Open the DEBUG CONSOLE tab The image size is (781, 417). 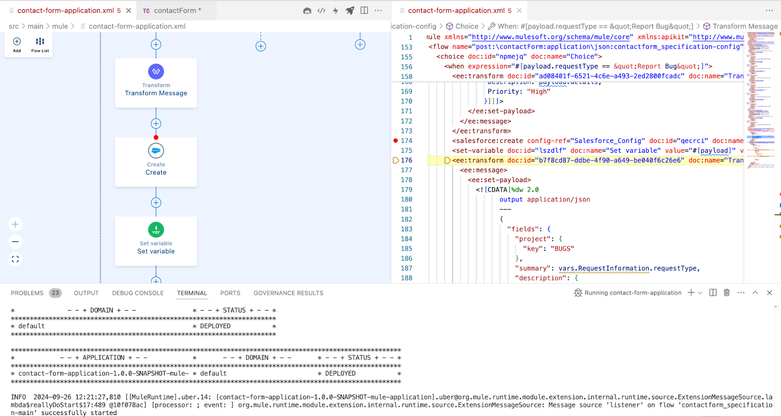tap(138, 293)
